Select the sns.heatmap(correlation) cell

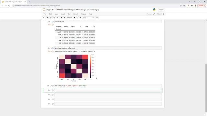pyautogui.click(x=108, y=48)
